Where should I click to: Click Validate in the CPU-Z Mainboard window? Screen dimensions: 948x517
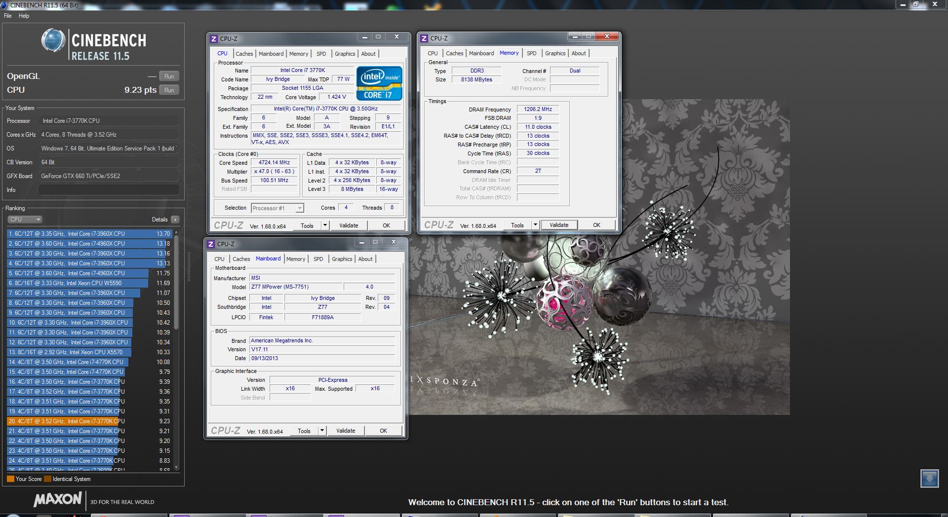click(x=346, y=431)
